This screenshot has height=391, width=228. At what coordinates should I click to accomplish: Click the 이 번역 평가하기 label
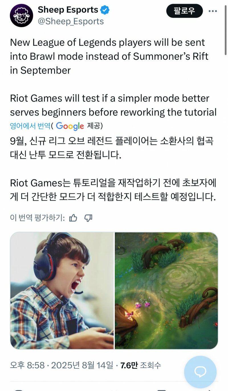point(37,218)
